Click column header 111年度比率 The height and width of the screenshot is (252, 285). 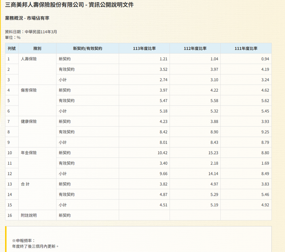click(246, 48)
